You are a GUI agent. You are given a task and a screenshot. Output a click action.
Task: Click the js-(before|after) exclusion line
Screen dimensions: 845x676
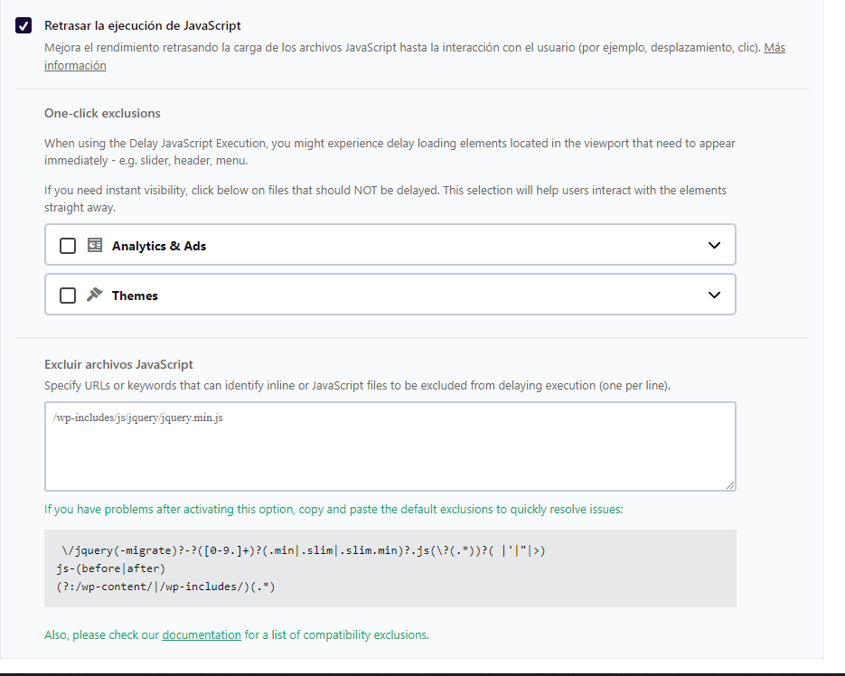pyautogui.click(x=110, y=568)
